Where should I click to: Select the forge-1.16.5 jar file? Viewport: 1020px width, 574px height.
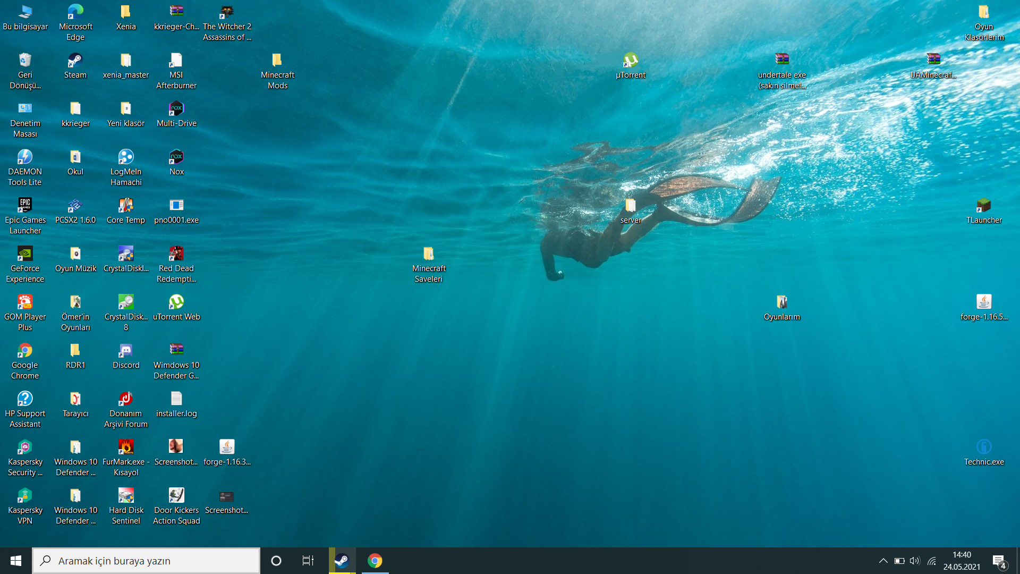point(984,308)
